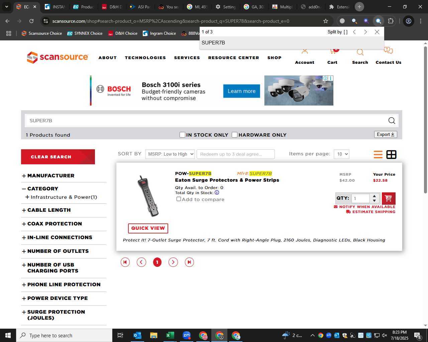
Task: Click the magnifier icon in product search box
Action: 392,121
